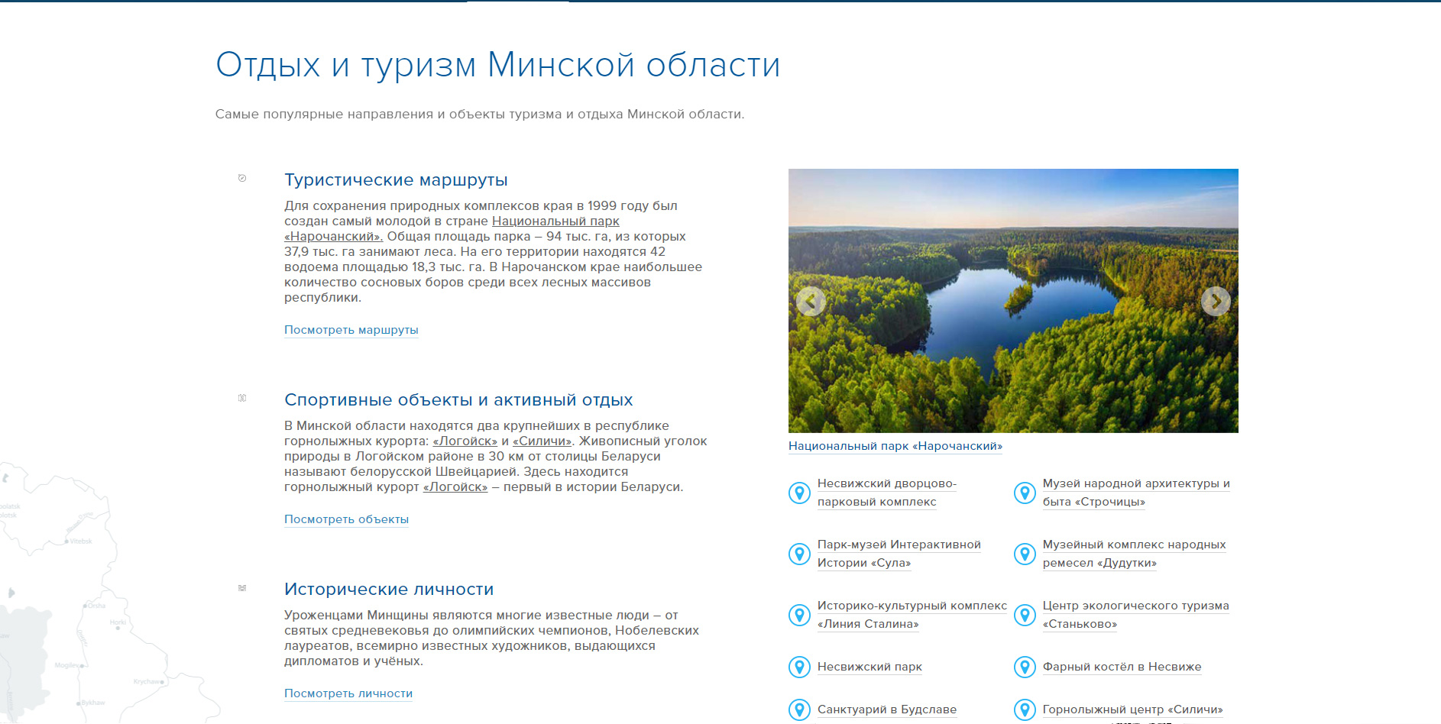The image size is (1441, 724).
Task: Click map pin icon next to Музей «Строчицы»
Action: click(x=1025, y=493)
